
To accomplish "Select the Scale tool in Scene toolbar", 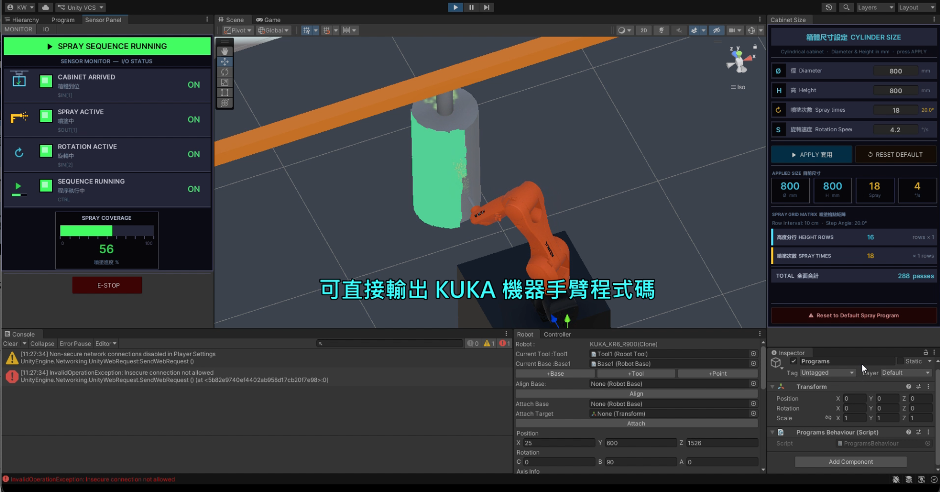I will point(224,82).
